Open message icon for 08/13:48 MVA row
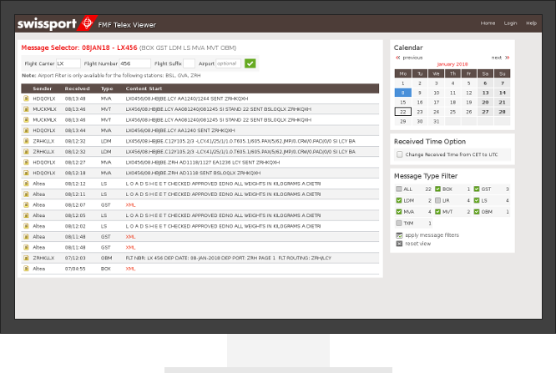The image size is (556, 373). (27, 98)
